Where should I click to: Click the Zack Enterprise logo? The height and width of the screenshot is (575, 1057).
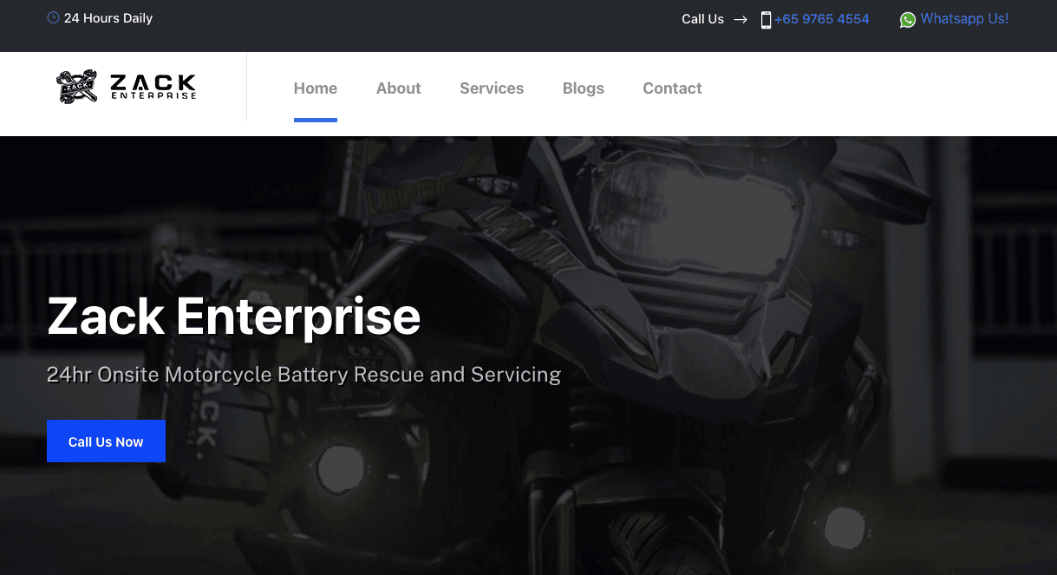coord(127,87)
